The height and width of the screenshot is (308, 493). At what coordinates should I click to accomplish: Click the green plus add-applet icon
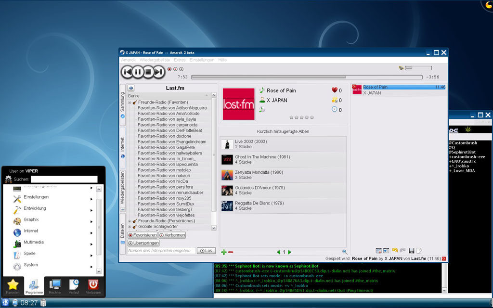pyautogui.click(x=223, y=252)
